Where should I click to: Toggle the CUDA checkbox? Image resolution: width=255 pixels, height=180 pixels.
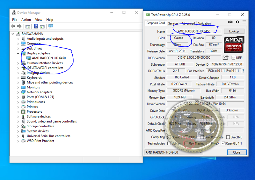tap(186, 137)
